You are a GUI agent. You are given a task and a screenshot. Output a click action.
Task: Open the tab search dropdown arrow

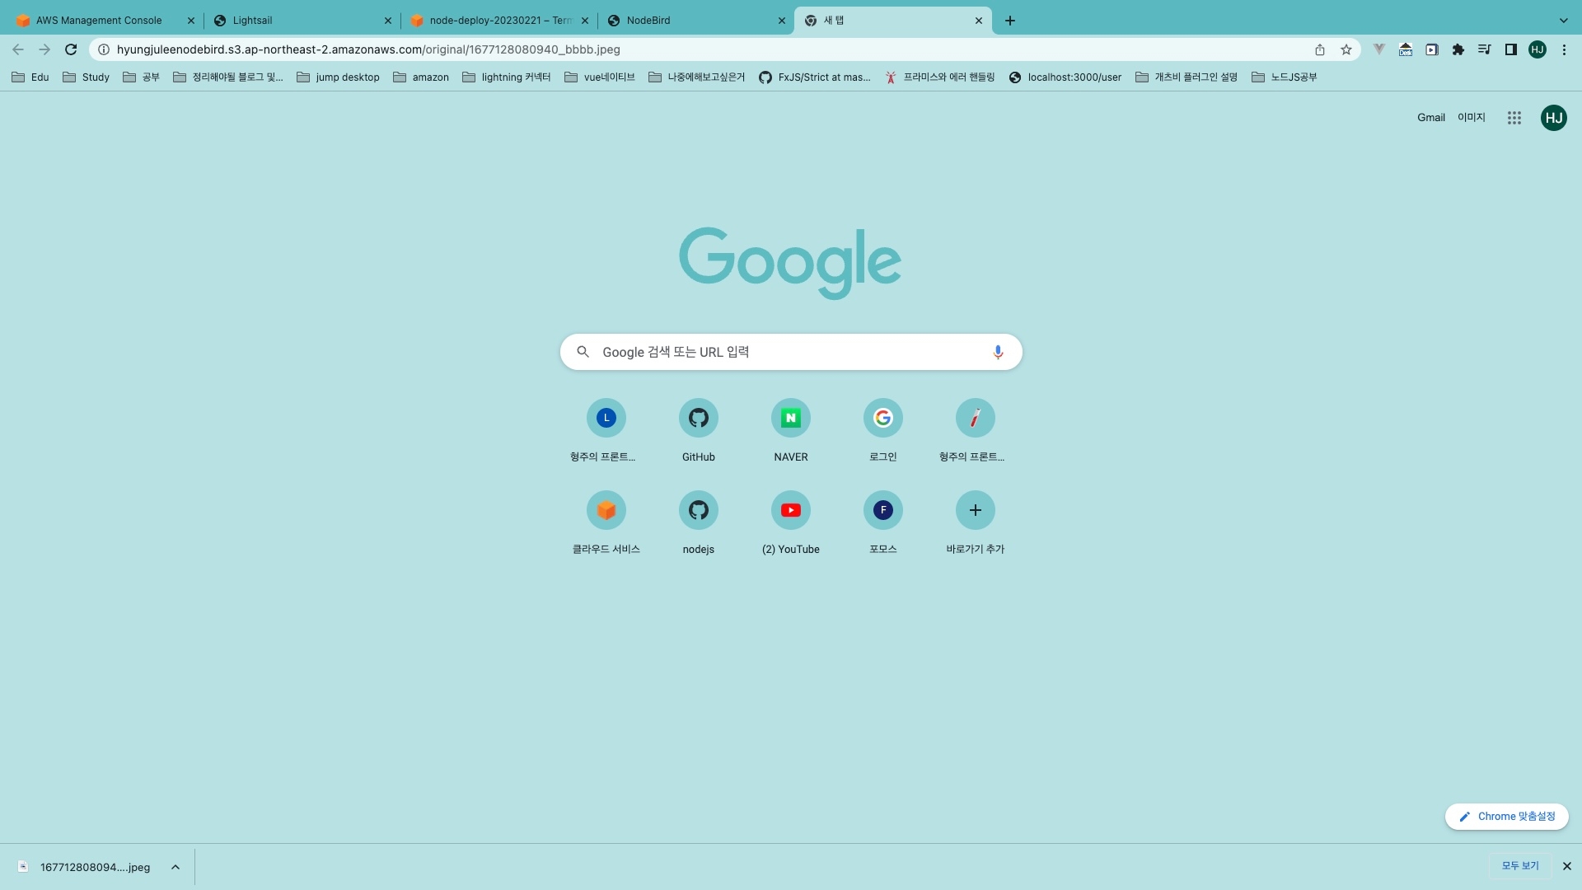(1563, 21)
